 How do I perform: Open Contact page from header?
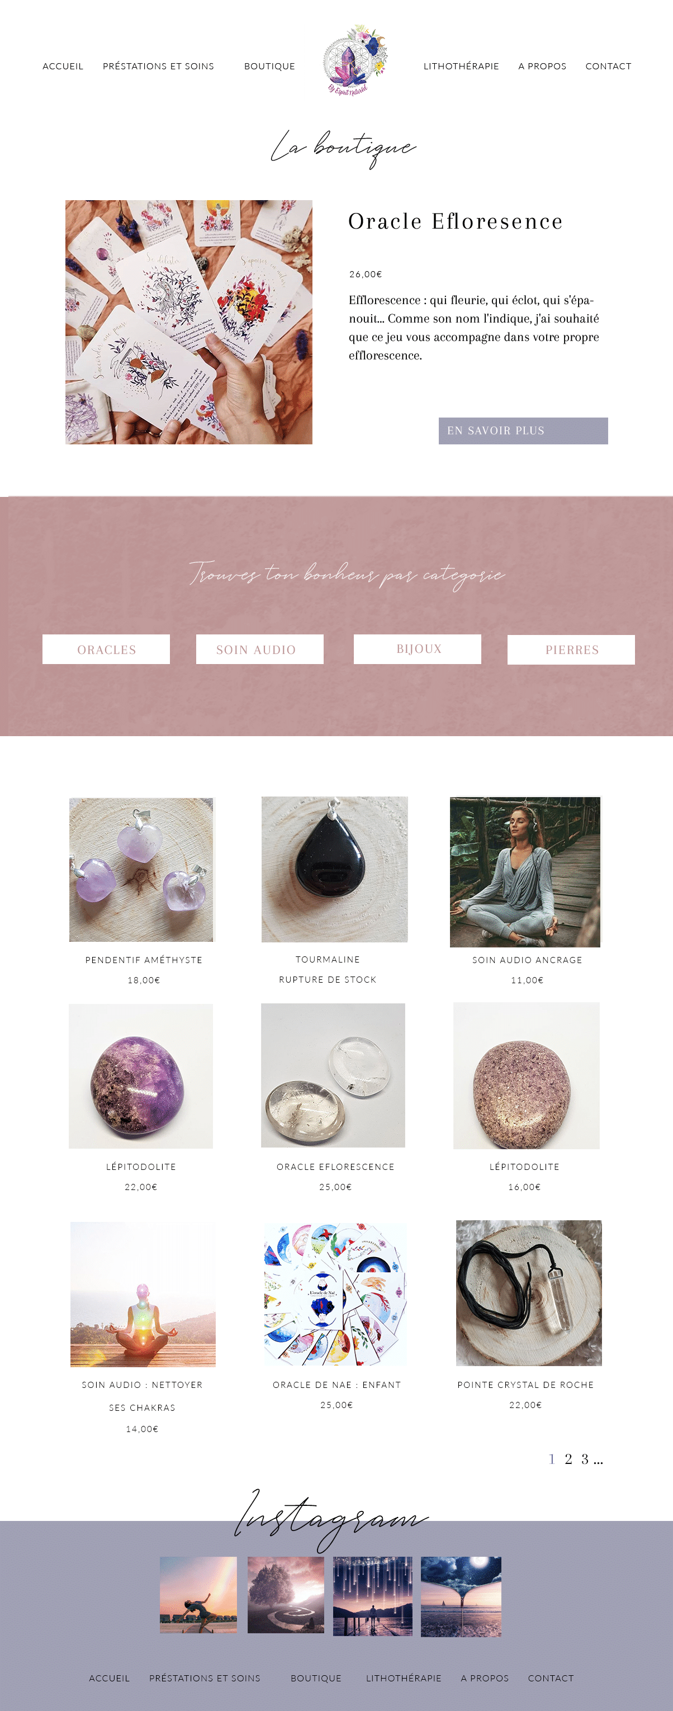pos(608,67)
